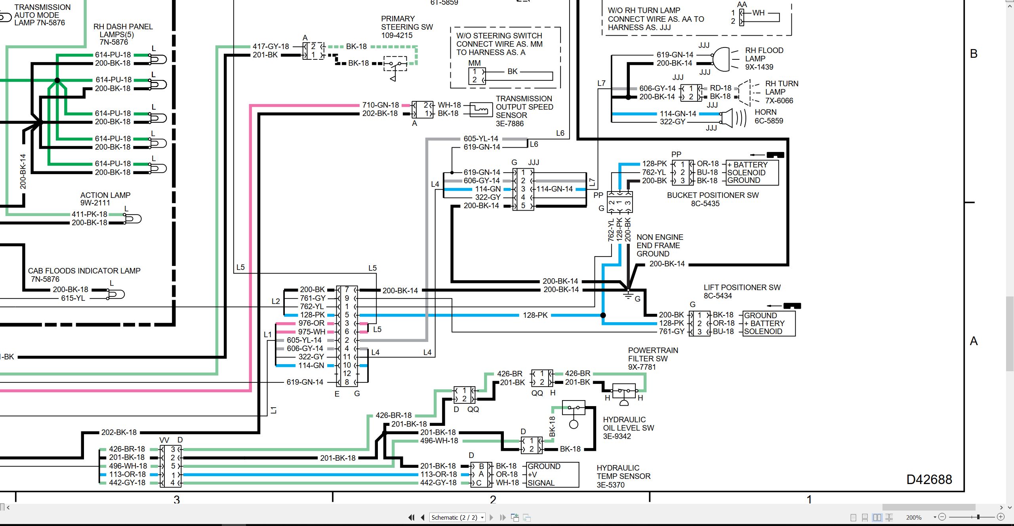Click the HORN 6C-5859 label
The height and width of the screenshot is (526, 1014).
pyautogui.click(x=768, y=116)
